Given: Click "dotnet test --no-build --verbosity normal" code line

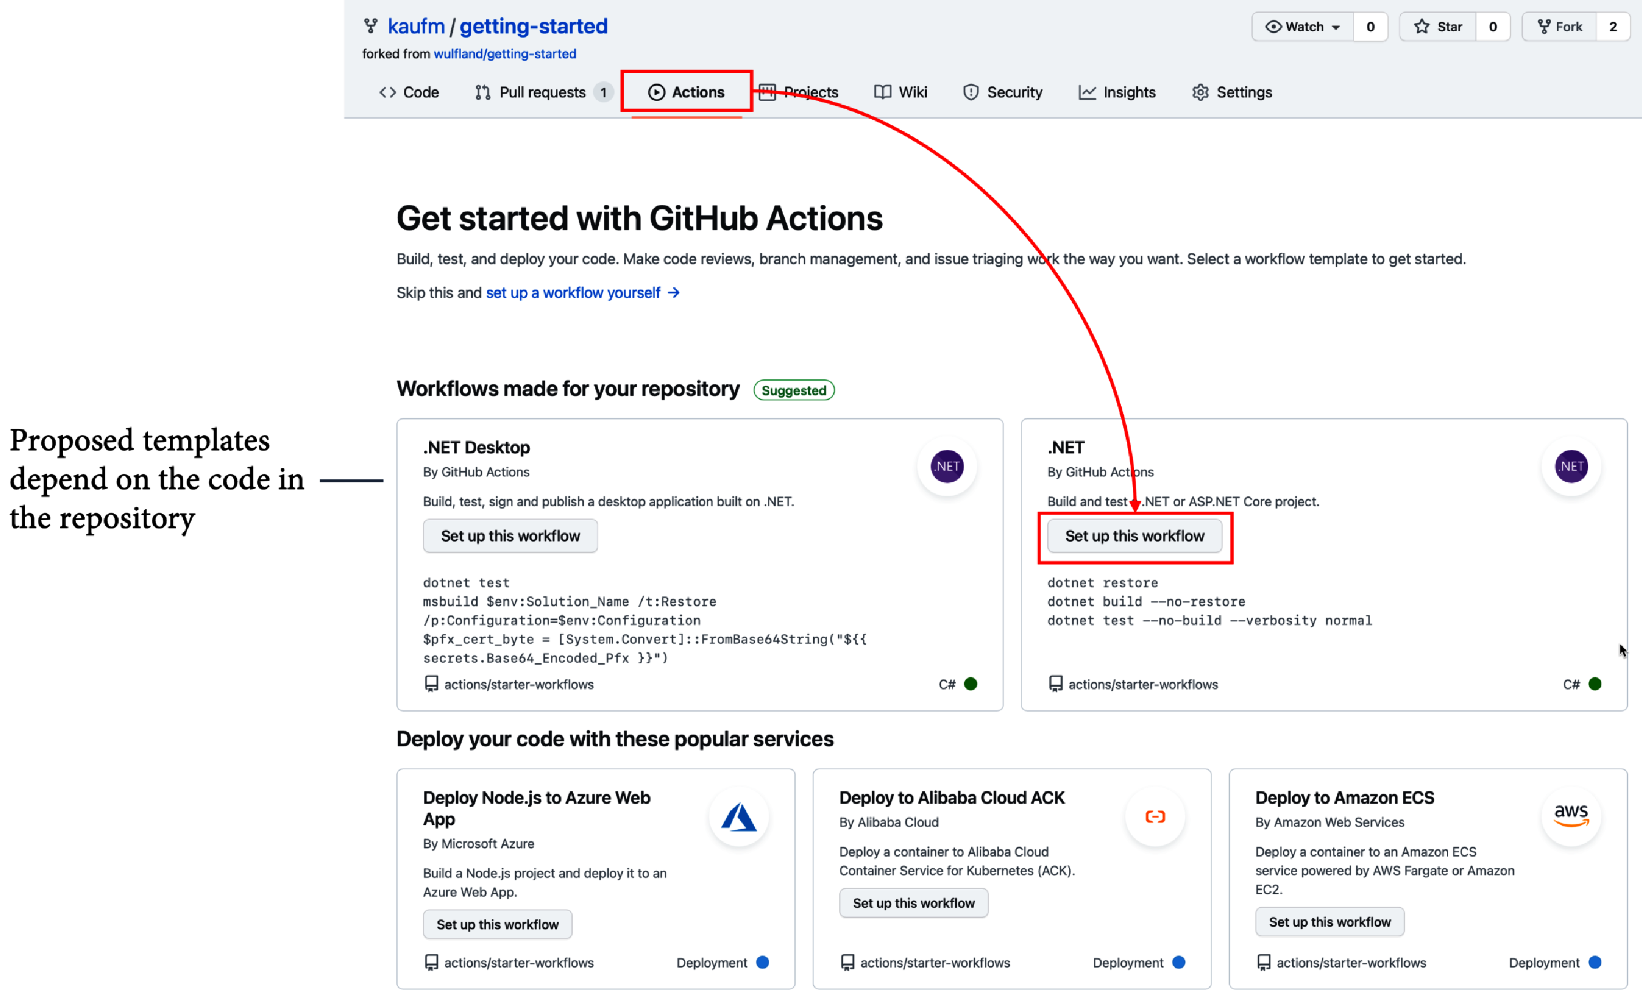Looking at the screenshot, I should coord(1210,620).
